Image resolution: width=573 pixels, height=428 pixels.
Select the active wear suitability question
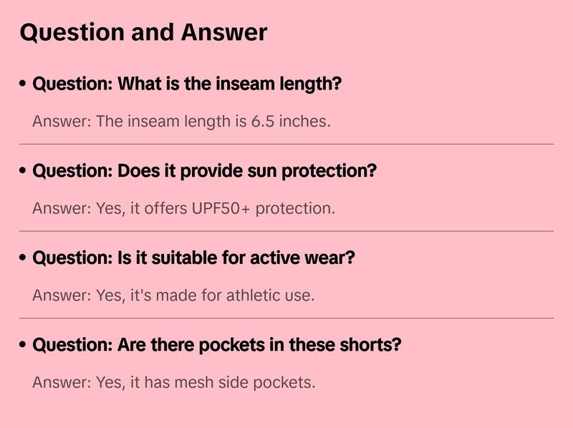tap(193, 258)
